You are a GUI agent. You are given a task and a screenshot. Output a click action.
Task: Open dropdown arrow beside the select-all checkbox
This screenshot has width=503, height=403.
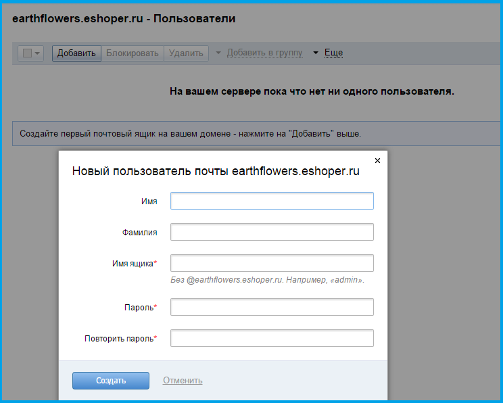pos(37,53)
